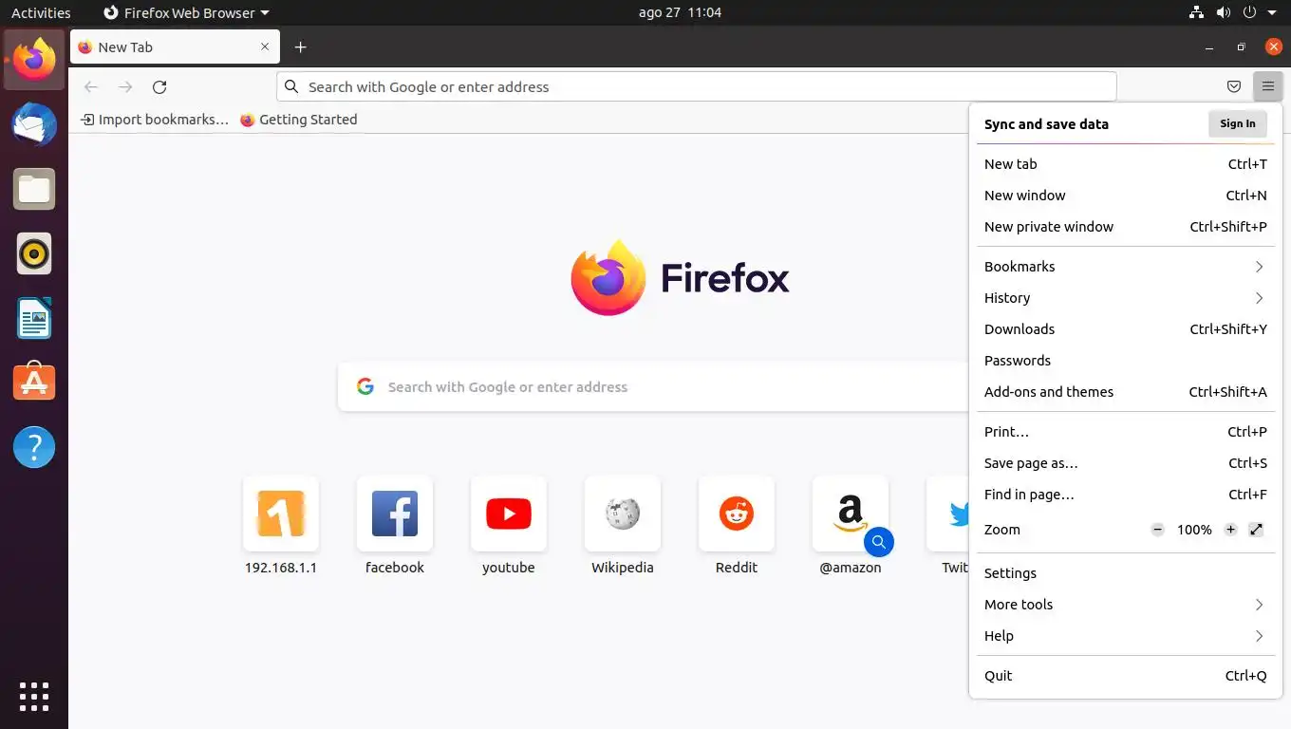
Task: Open Files from the Ubuntu dock
Action: [34, 189]
